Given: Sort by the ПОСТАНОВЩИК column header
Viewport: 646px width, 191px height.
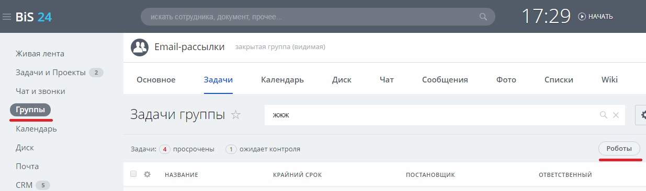Looking at the screenshot, I should pos(430,175).
